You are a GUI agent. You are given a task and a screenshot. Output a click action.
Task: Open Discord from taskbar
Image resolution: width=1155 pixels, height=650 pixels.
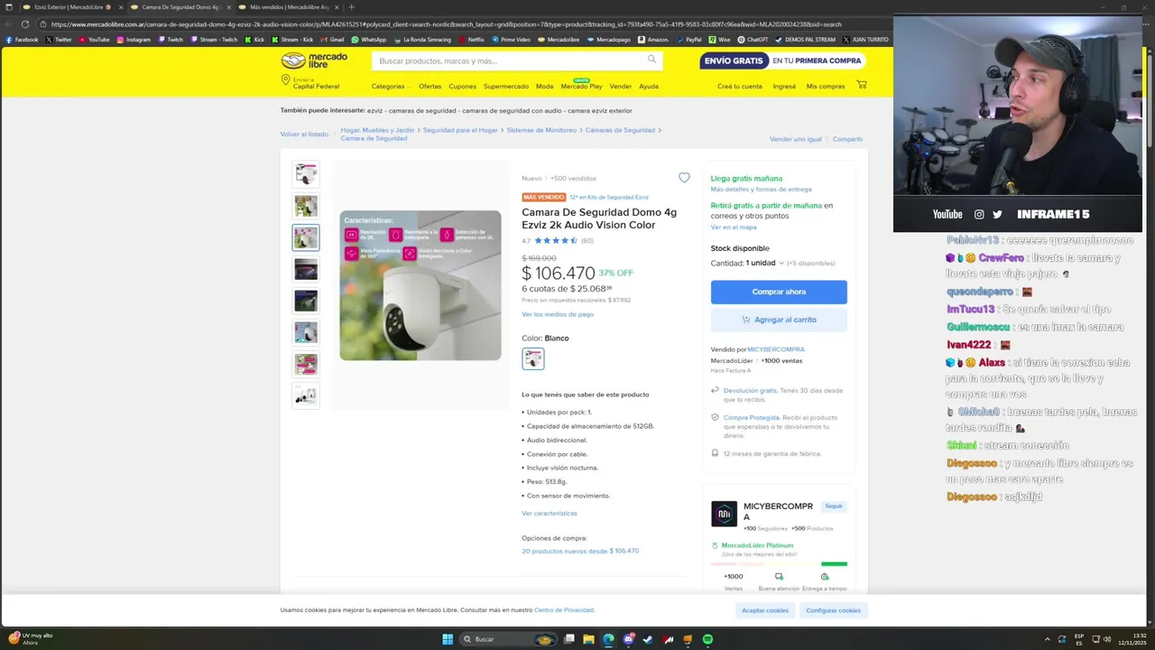coord(629,639)
